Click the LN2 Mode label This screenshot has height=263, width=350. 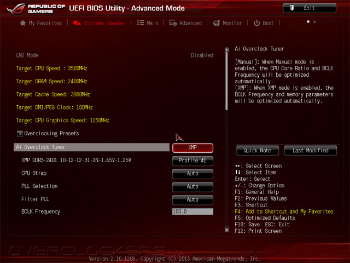coord(27,55)
